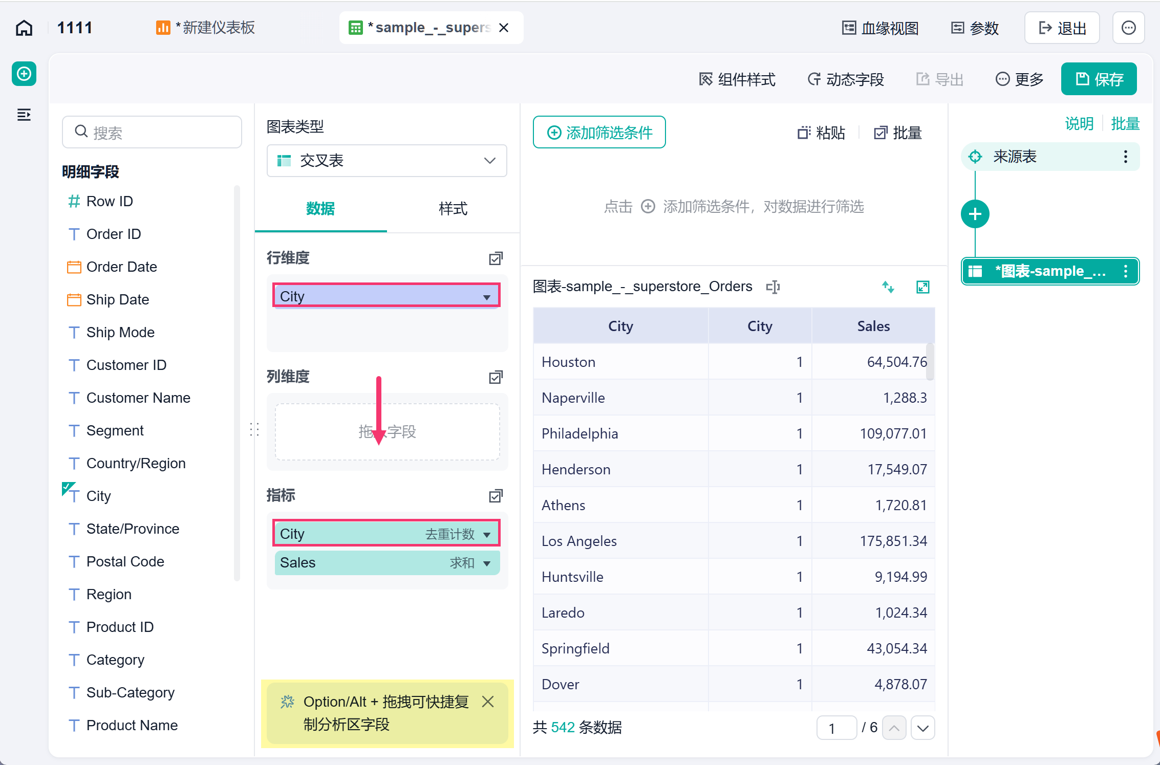Toggle batch select for 列维度
Viewport: 1160px width, 765px height.
pos(496,377)
